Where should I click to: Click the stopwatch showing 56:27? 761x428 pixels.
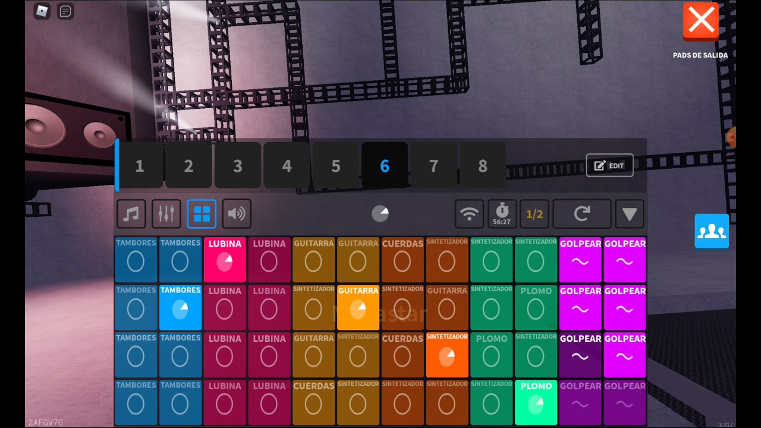(x=502, y=214)
